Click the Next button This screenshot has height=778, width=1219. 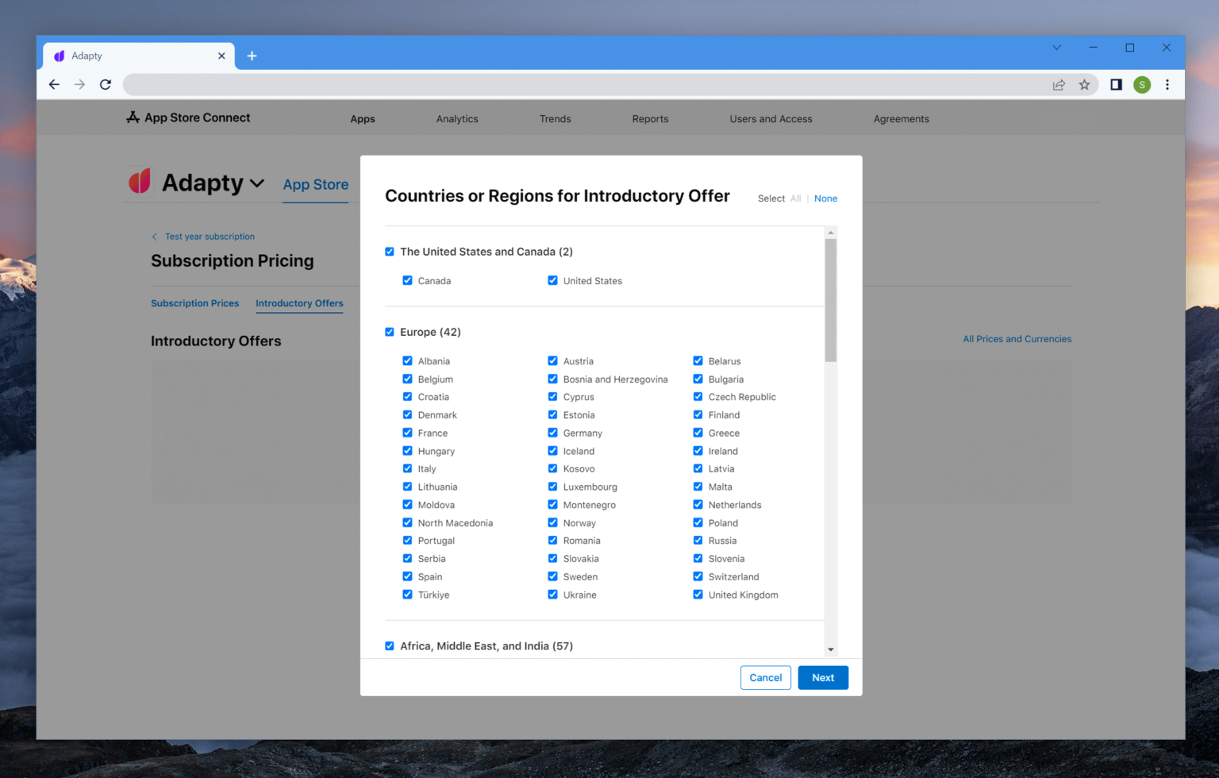pos(823,677)
